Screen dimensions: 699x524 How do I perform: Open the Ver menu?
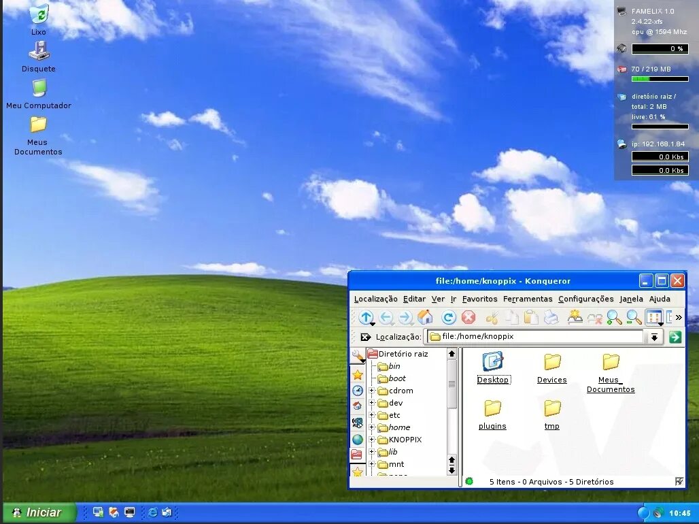tap(438, 299)
